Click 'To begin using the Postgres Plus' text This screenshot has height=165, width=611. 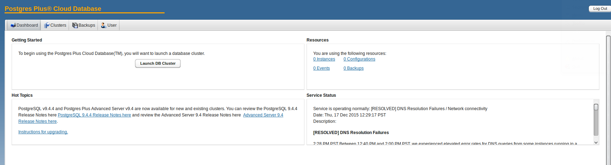(x=111, y=53)
